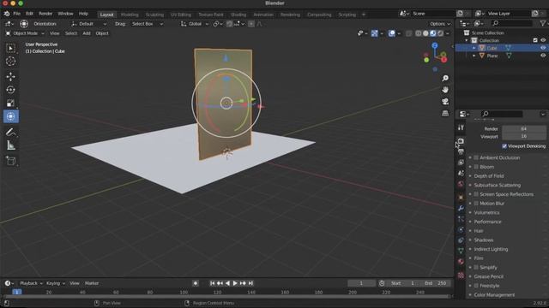Select the Select Box tool in the toolbar
The image size is (549, 308).
click(10, 48)
